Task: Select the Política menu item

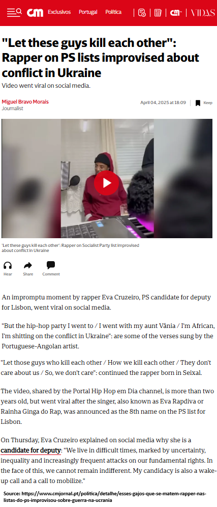Action: [113, 12]
